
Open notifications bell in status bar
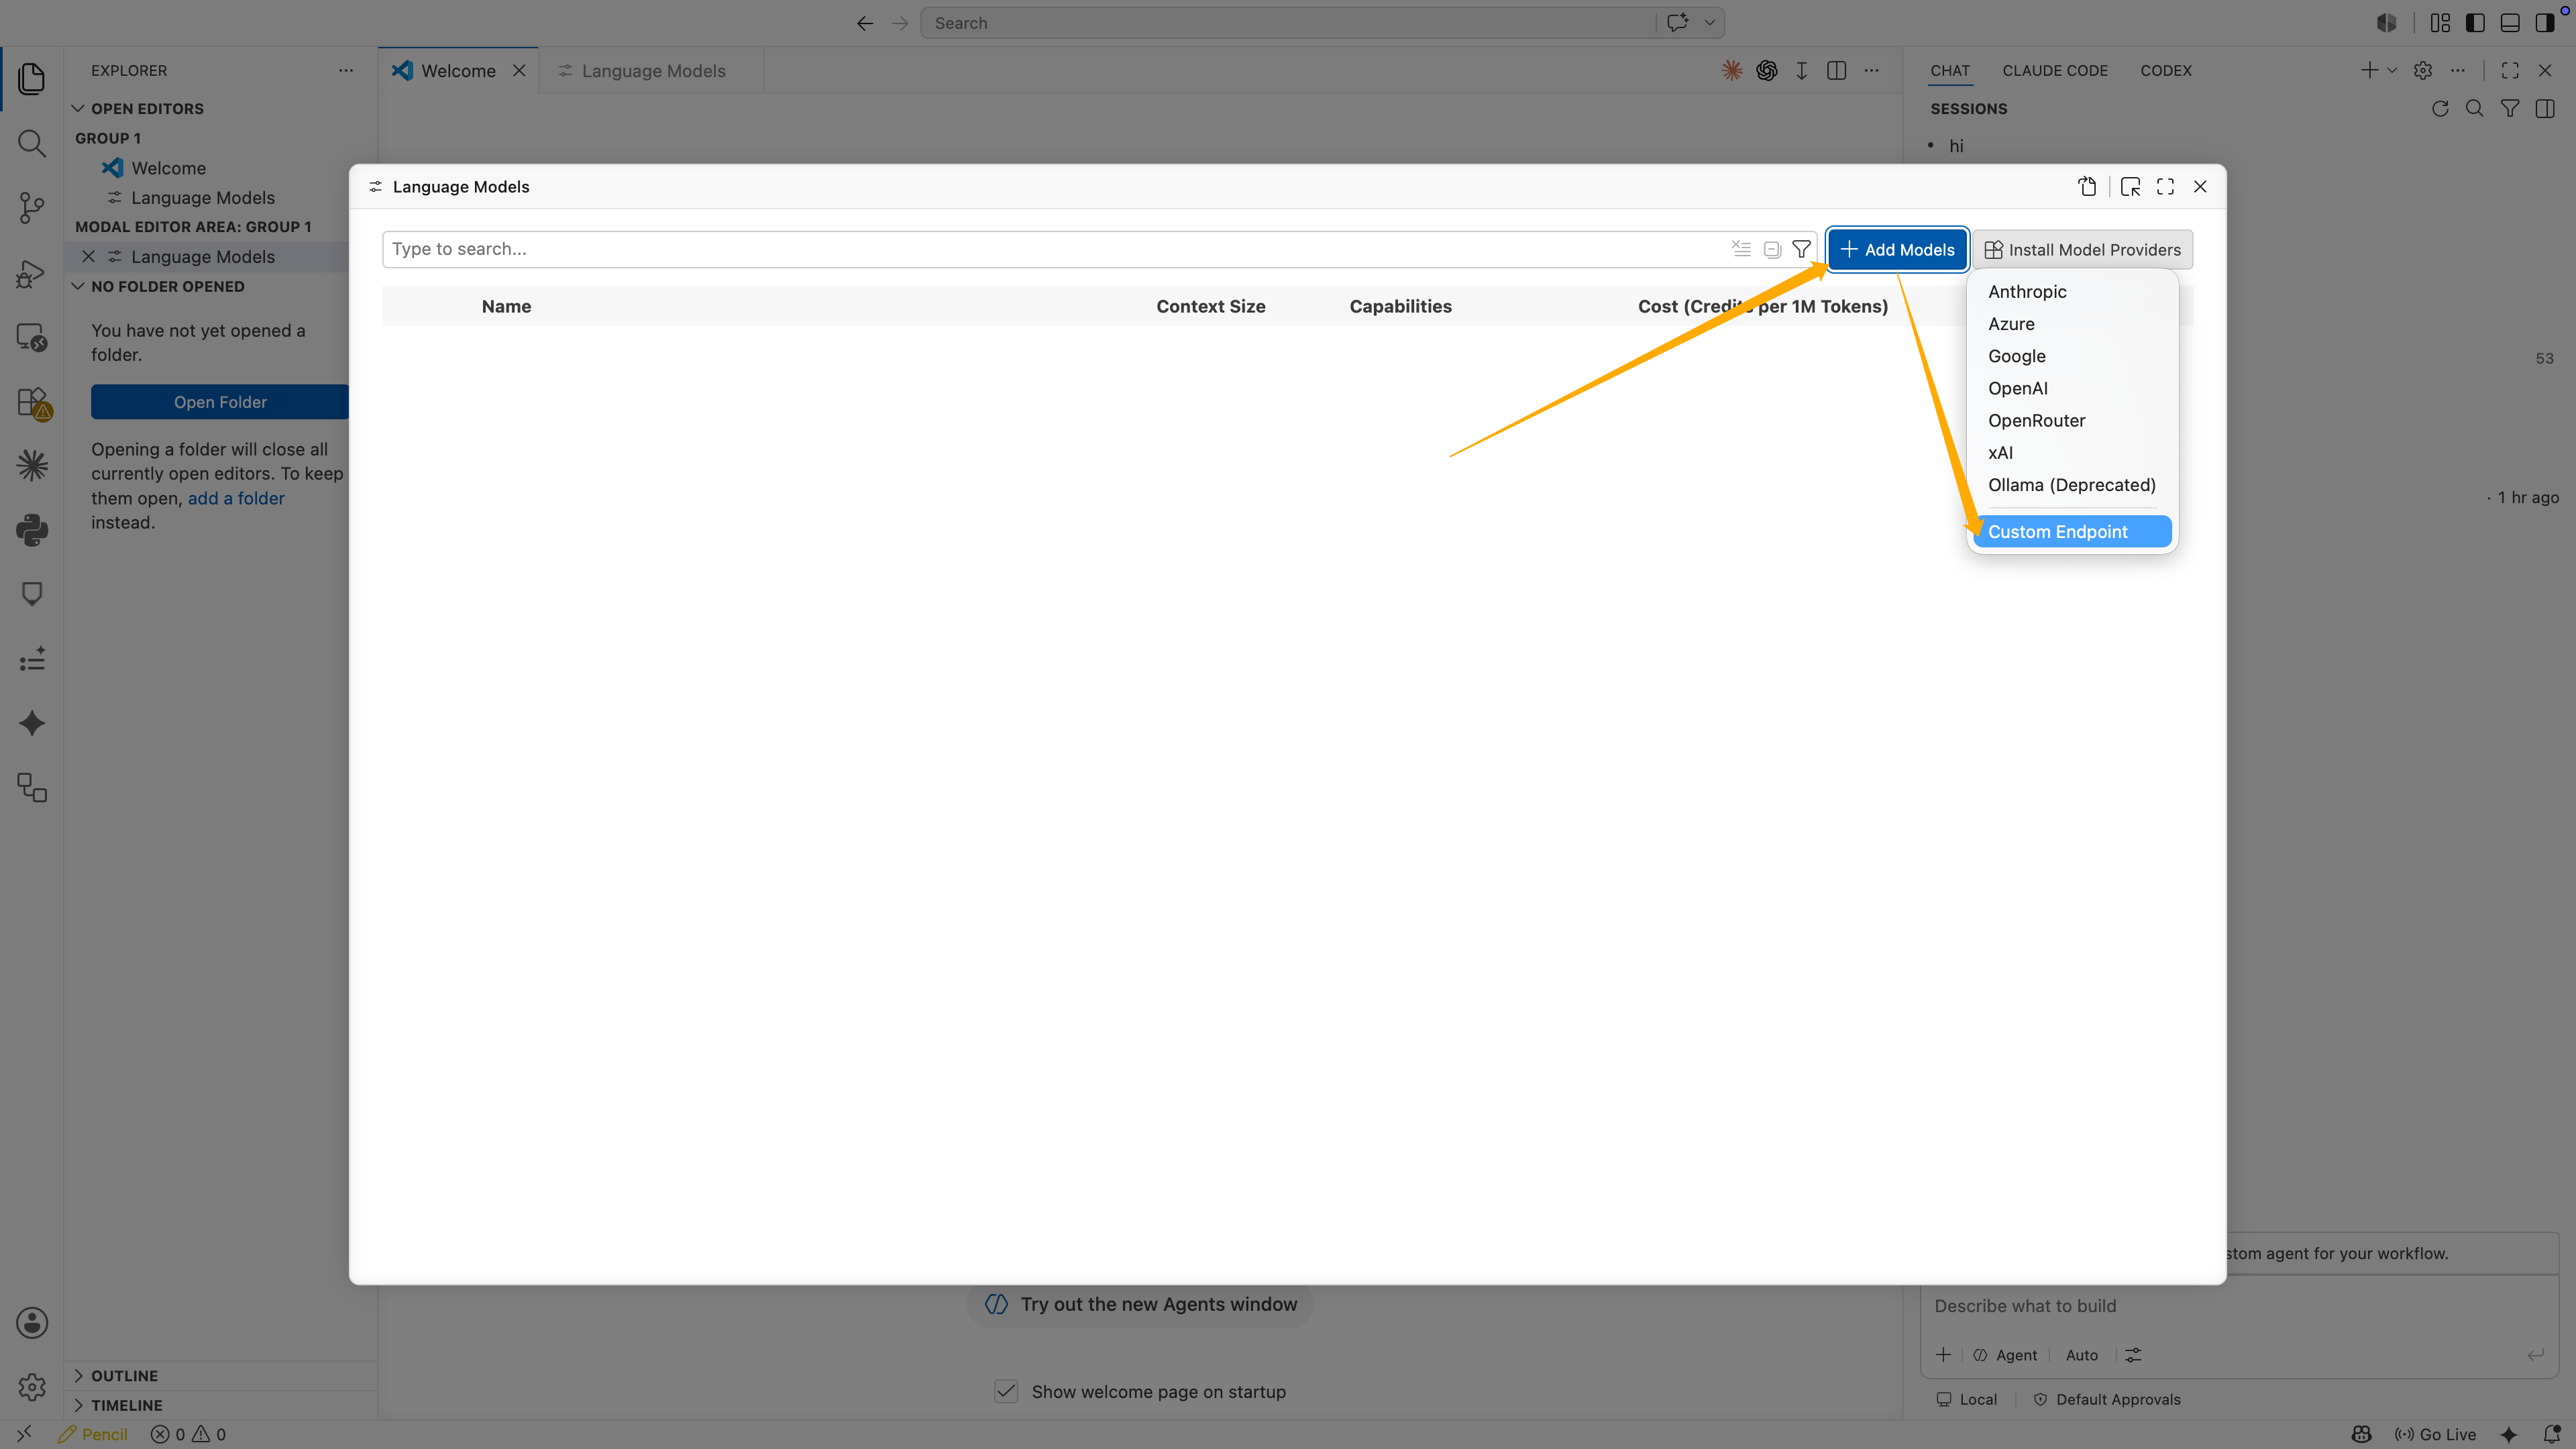(x=2551, y=1434)
